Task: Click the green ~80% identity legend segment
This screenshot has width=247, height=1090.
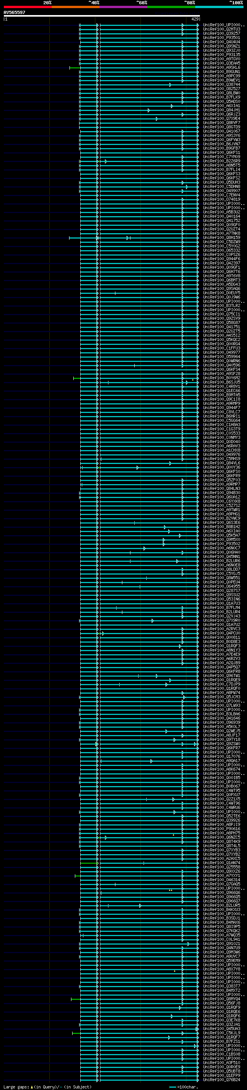Action: 171,7
